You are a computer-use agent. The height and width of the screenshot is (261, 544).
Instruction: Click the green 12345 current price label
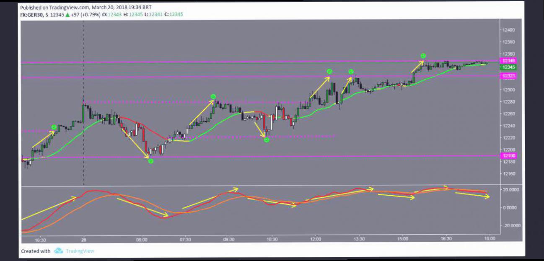coord(509,67)
